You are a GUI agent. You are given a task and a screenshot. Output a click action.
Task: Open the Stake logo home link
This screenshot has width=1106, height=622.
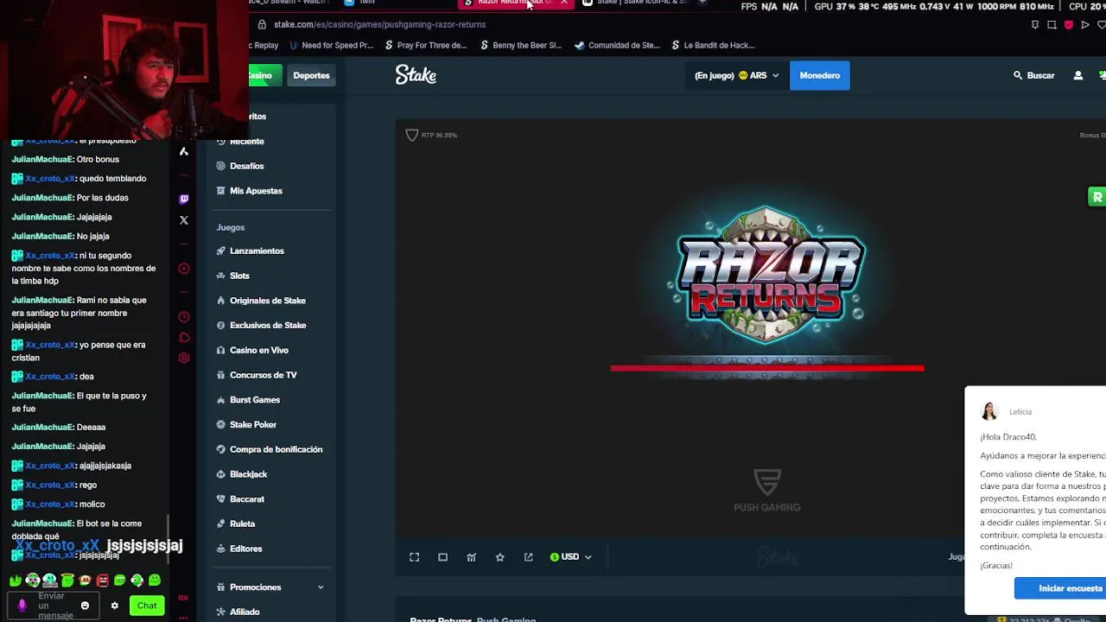click(416, 75)
